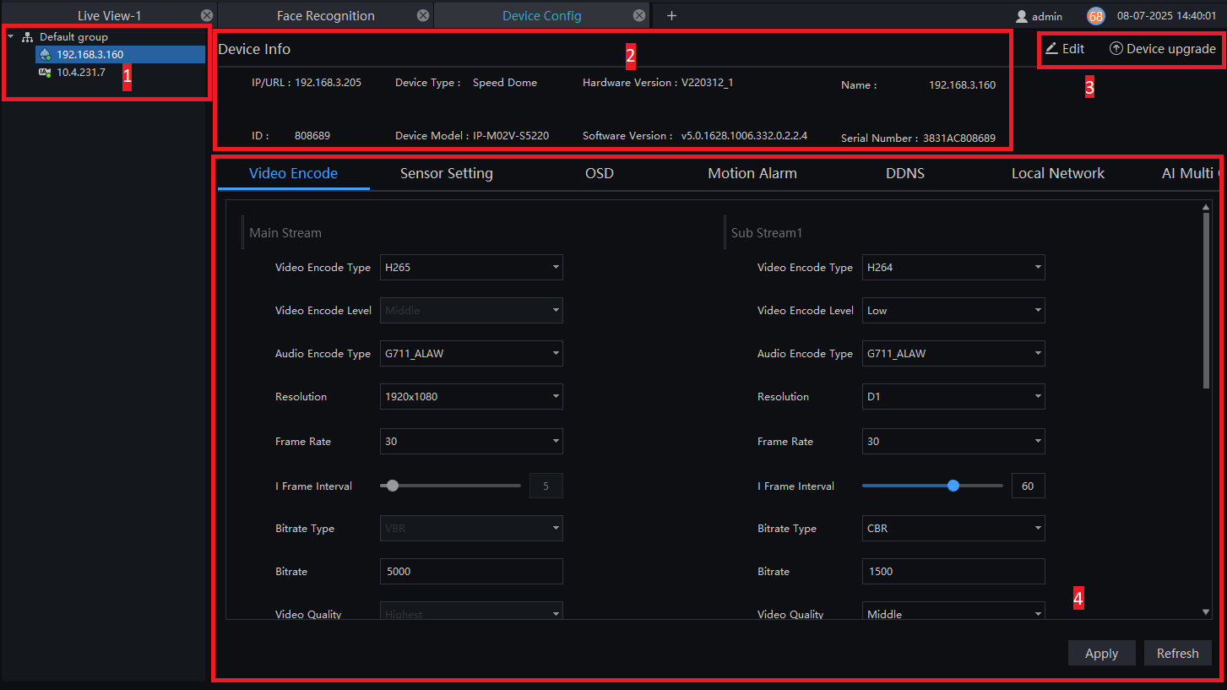The height and width of the screenshot is (690, 1227).
Task: Open the AI Multi tab
Action: [x=1189, y=173]
